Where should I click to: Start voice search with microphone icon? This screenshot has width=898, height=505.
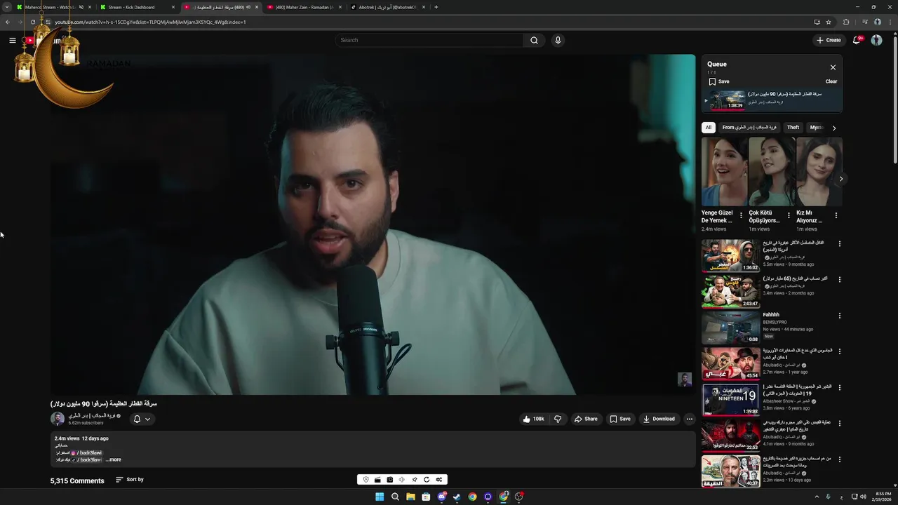coord(558,40)
